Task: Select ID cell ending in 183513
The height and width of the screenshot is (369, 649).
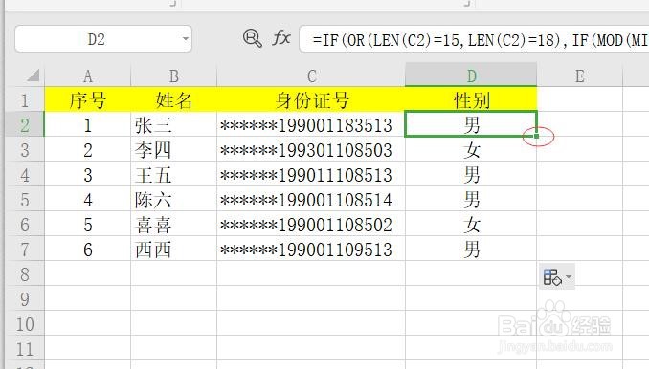Action: pos(311,124)
